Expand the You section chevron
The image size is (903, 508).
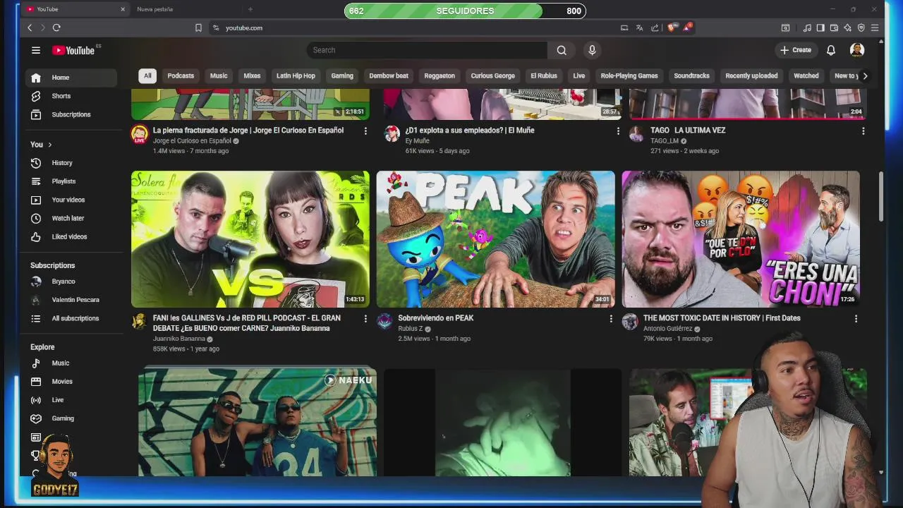point(49,145)
